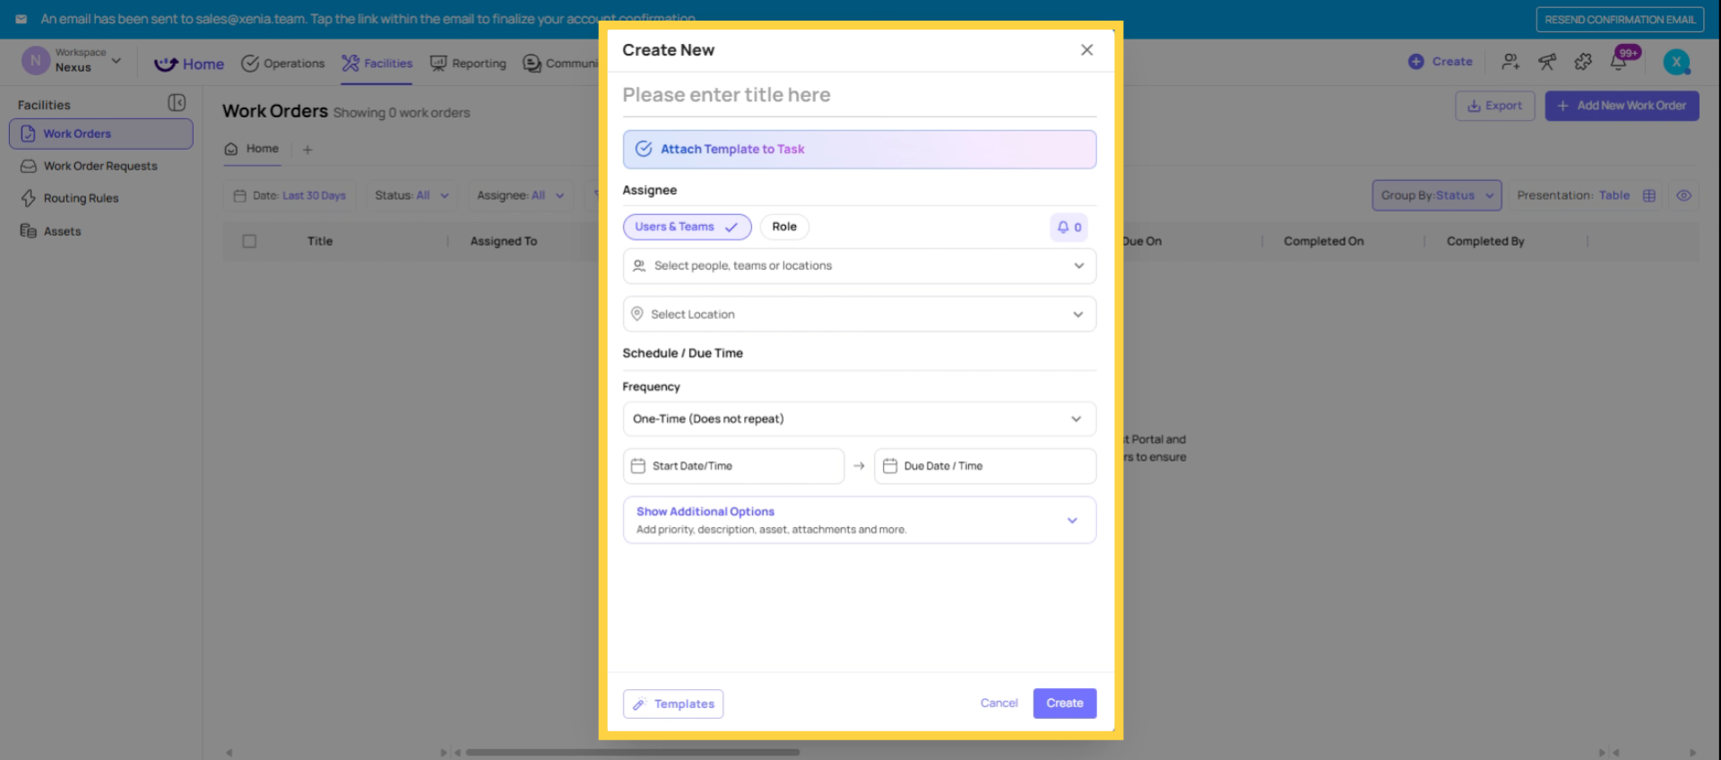Open the Frequency One-Time dropdown

859,419
